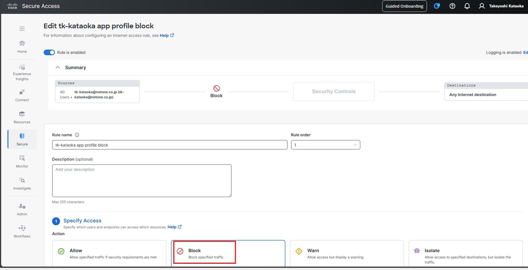Open the hamburger navigation menu
The height and width of the screenshot is (270, 528).
pos(22,29)
